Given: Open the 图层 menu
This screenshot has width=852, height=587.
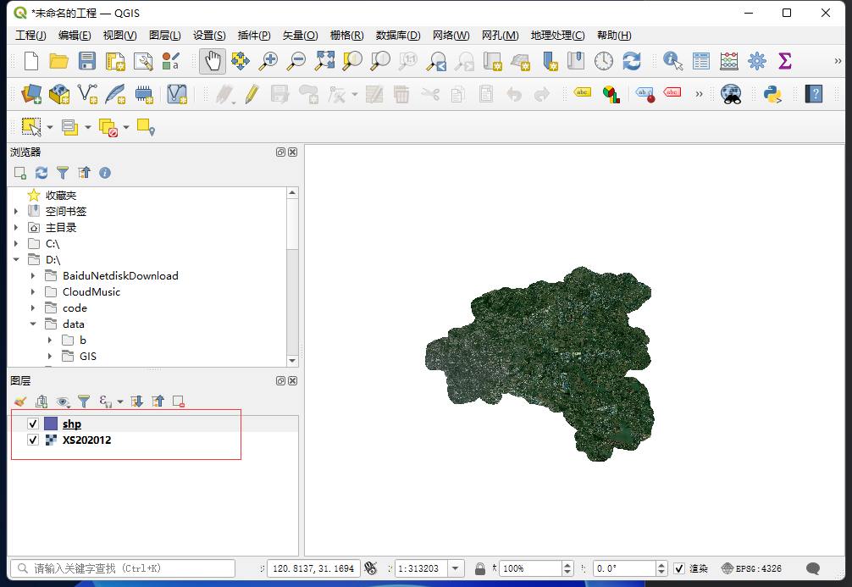Looking at the screenshot, I should (163, 35).
